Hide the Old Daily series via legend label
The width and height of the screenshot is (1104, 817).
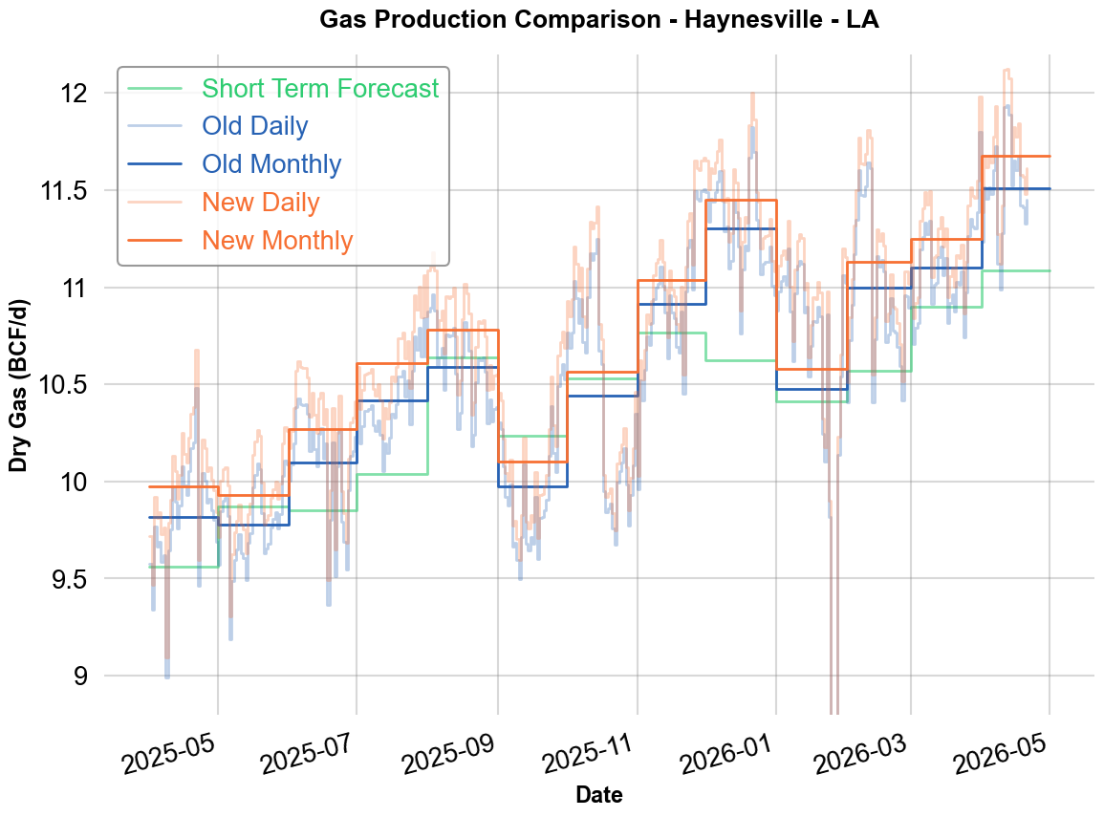pyautogui.click(x=254, y=126)
